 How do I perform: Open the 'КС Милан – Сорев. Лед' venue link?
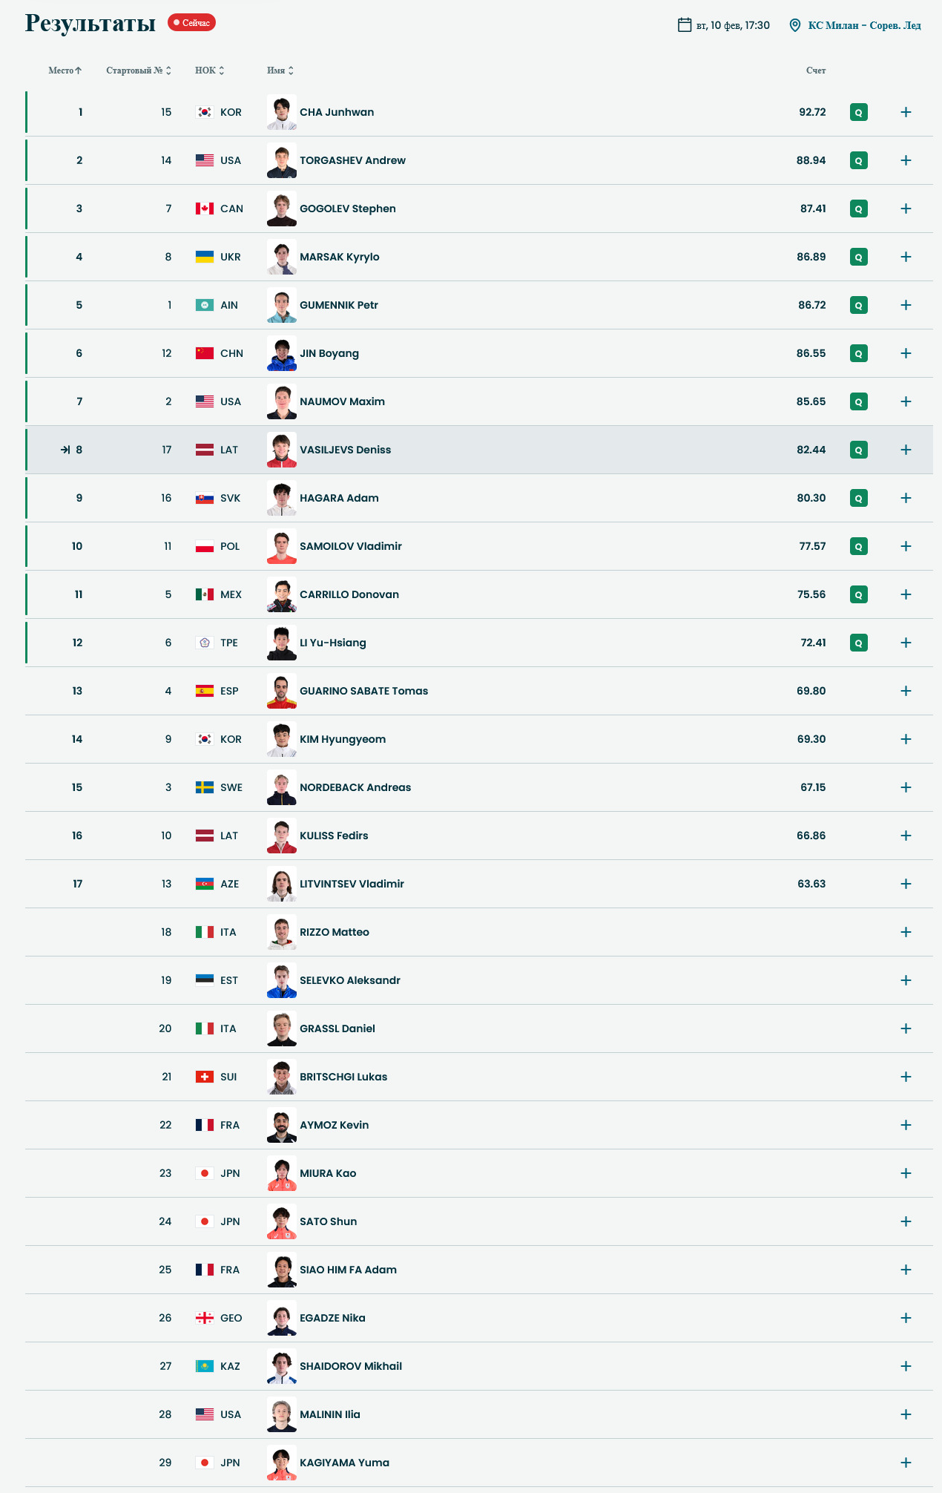(x=864, y=25)
